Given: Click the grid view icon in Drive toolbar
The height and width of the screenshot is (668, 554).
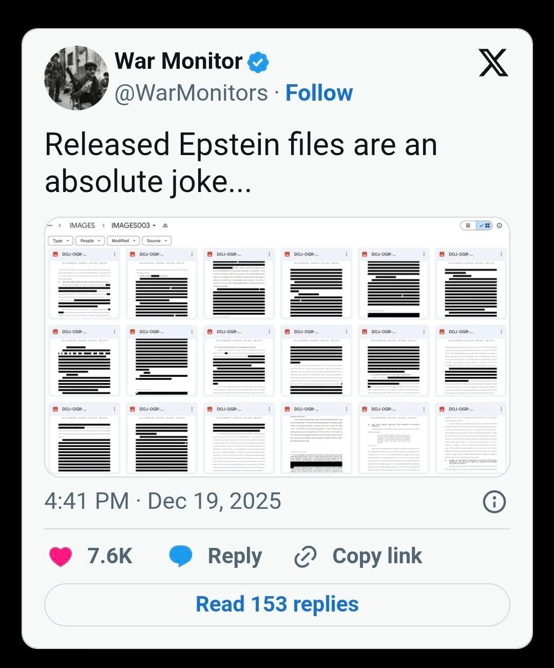Looking at the screenshot, I should coord(486,225).
